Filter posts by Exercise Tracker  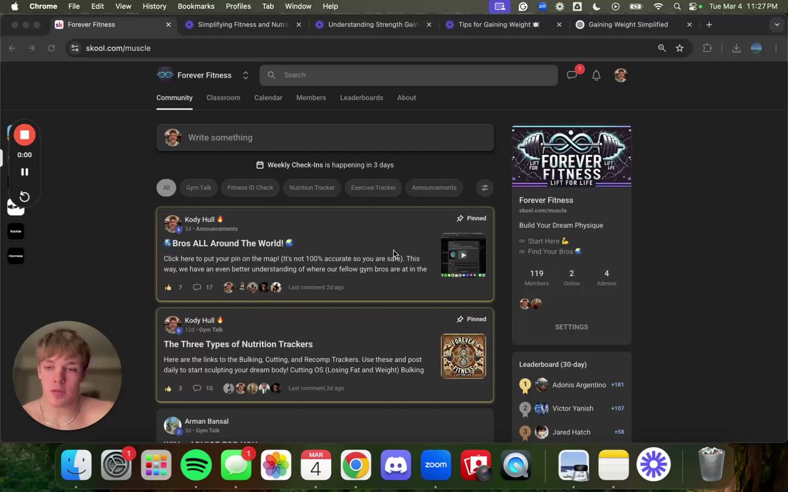point(373,188)
